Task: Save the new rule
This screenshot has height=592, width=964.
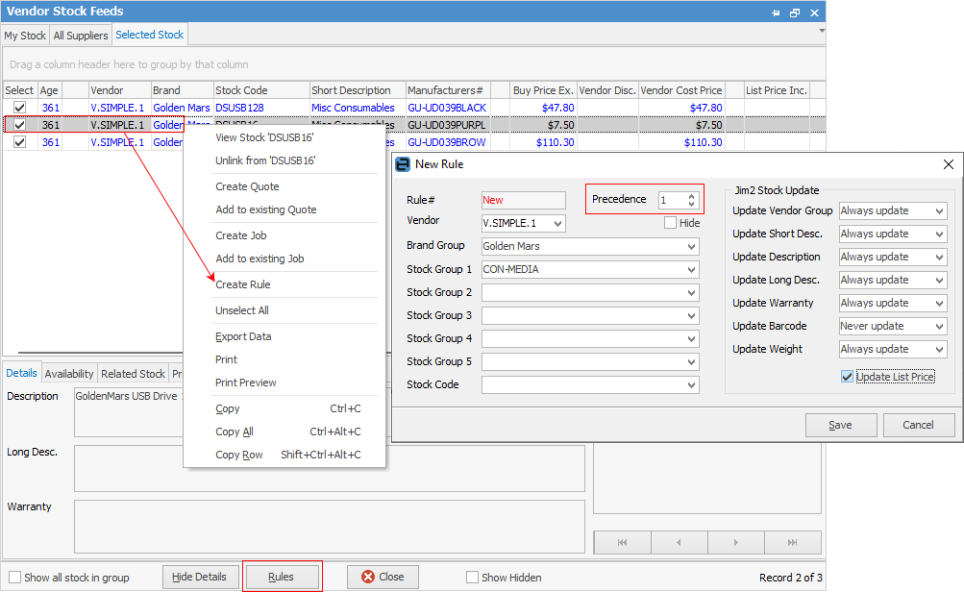Action: pos(840,425)
